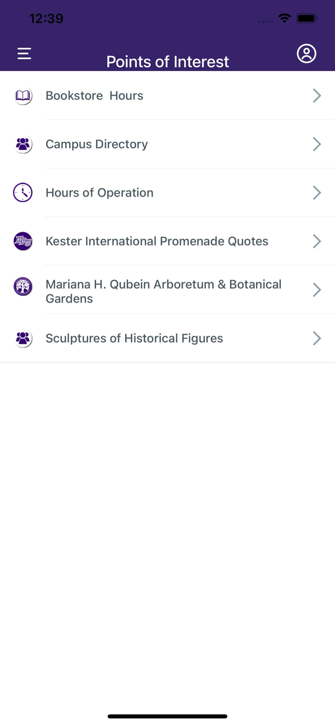Tap the clock showing 12:39
This screenshot has width=335, height=725.
46,18
